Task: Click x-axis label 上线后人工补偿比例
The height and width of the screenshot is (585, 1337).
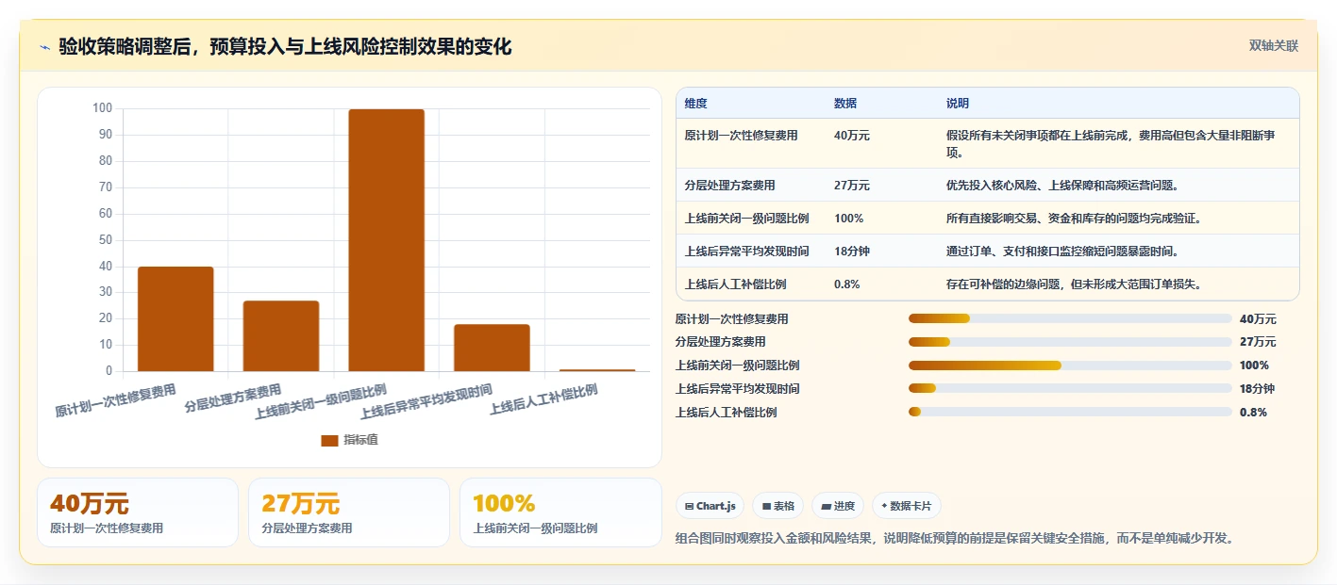Action: pyautogui.click(x=543, y=399)
